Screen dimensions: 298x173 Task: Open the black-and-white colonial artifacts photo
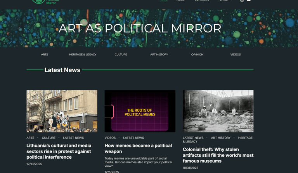[x=218, y=111]
